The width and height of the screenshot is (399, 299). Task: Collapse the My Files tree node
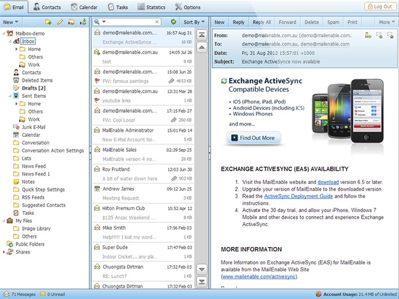click(x=4, y=221)
